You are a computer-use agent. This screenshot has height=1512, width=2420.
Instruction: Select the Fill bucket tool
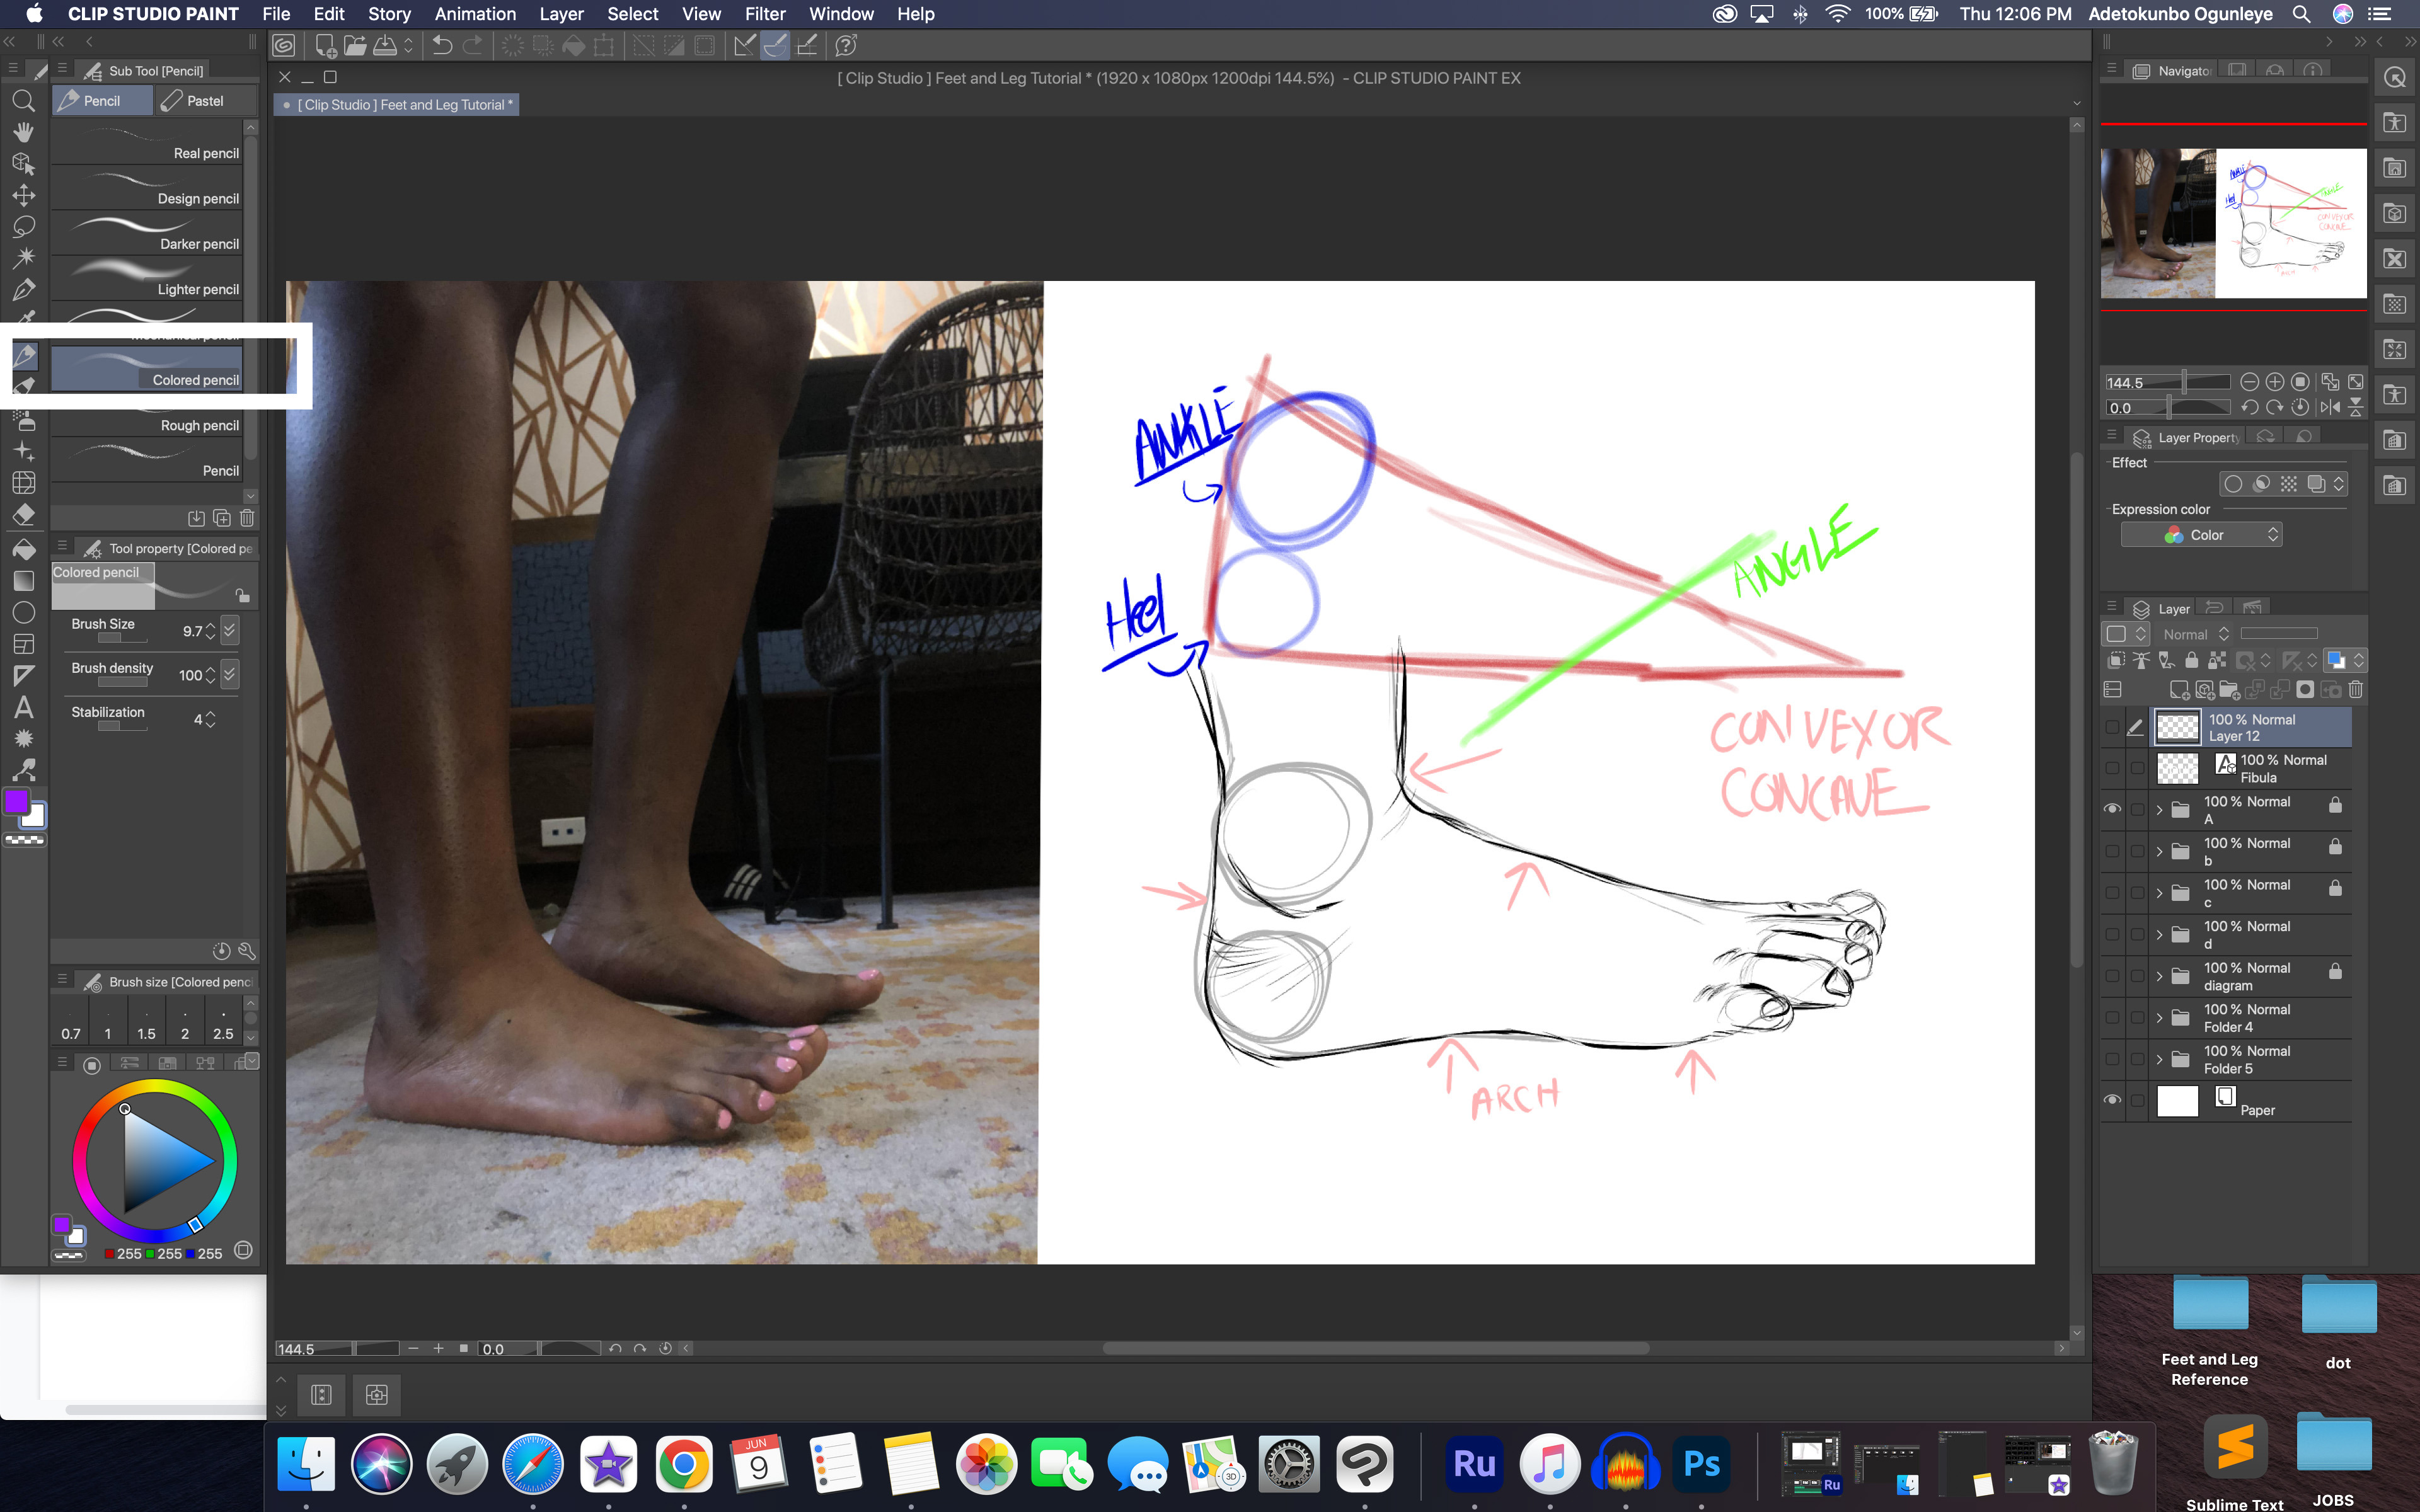pos(24,549)
